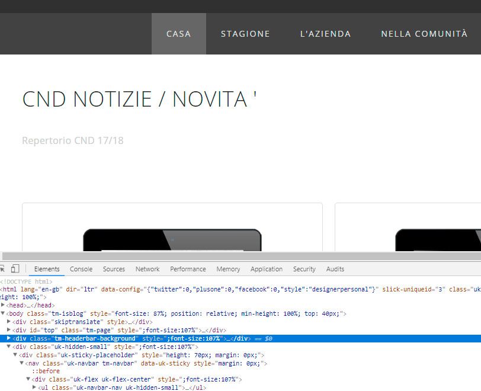Viewport: 481px width, 391px height.
Task: Switch to the Memory tab
Action: pos(228,269)
